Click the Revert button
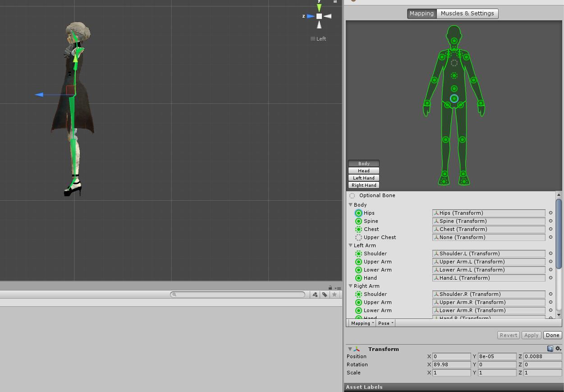Image resolution: width=564 pixels, height=392 pixels. tap(508, 335)
